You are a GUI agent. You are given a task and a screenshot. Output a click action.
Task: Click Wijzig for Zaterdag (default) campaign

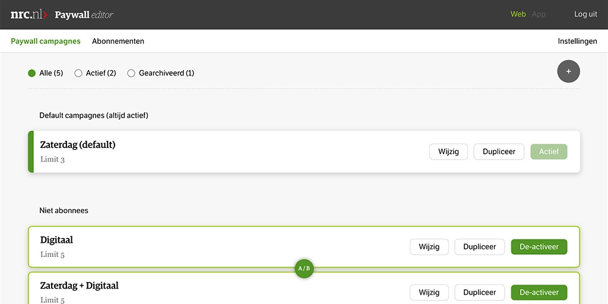click(448, 151)
